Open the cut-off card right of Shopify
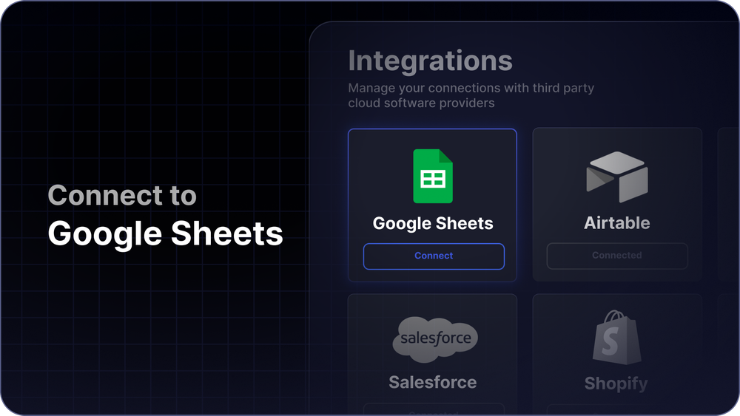This screenshot has width=740, height=416. point(728,355)
